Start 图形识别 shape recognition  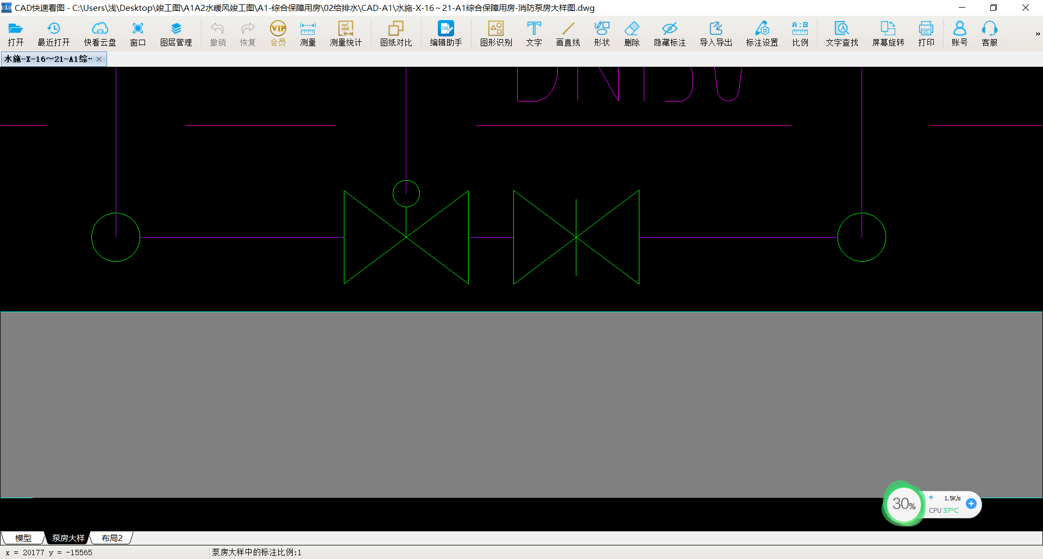click(496, 34)
